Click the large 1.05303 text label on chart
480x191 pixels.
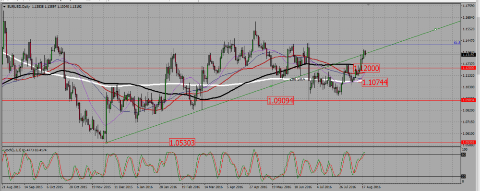[182, 143]
